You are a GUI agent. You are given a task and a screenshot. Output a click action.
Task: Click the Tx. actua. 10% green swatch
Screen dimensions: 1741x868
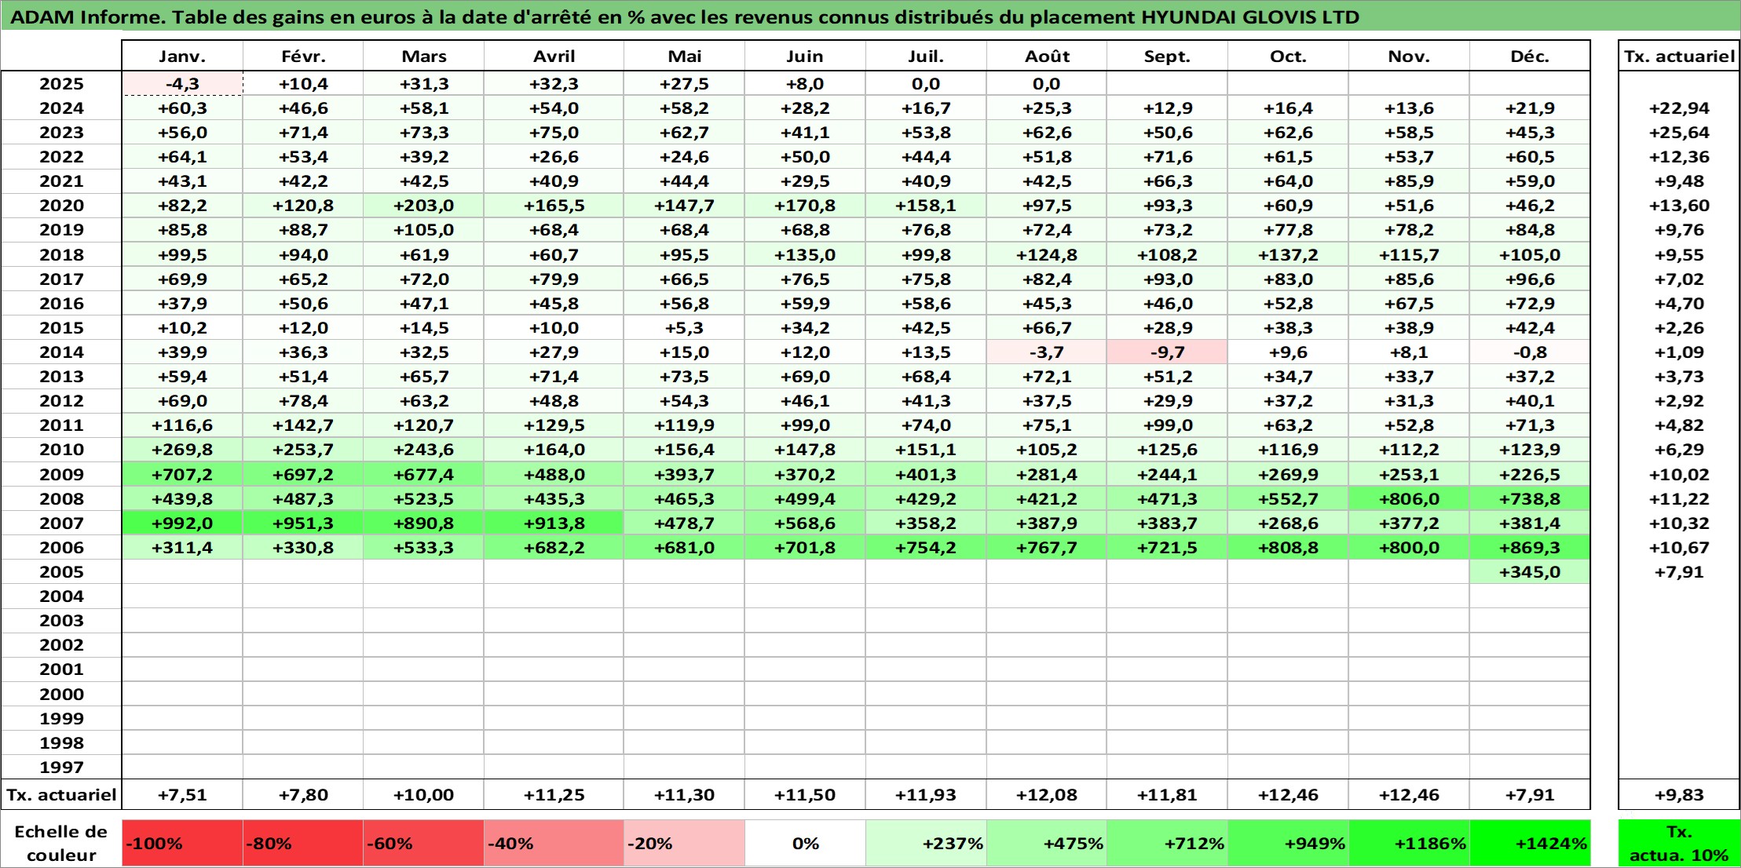[1679, 844]
